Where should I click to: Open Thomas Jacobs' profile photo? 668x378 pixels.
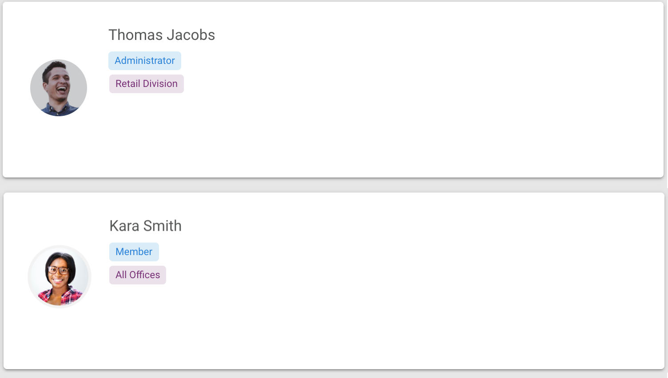point(59,88)
